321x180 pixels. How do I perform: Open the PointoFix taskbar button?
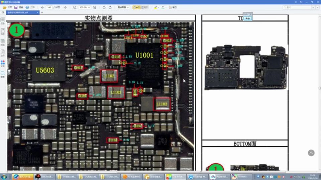tap(241, 177)
